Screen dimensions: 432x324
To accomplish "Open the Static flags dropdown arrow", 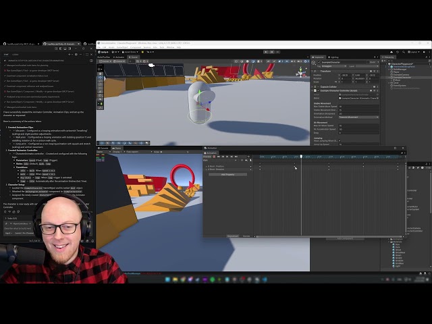I will [378, 62].
